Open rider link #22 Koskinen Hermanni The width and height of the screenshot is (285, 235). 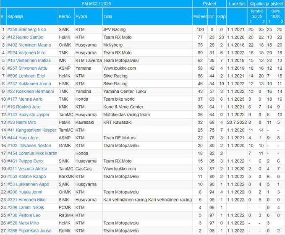point(31,91)
